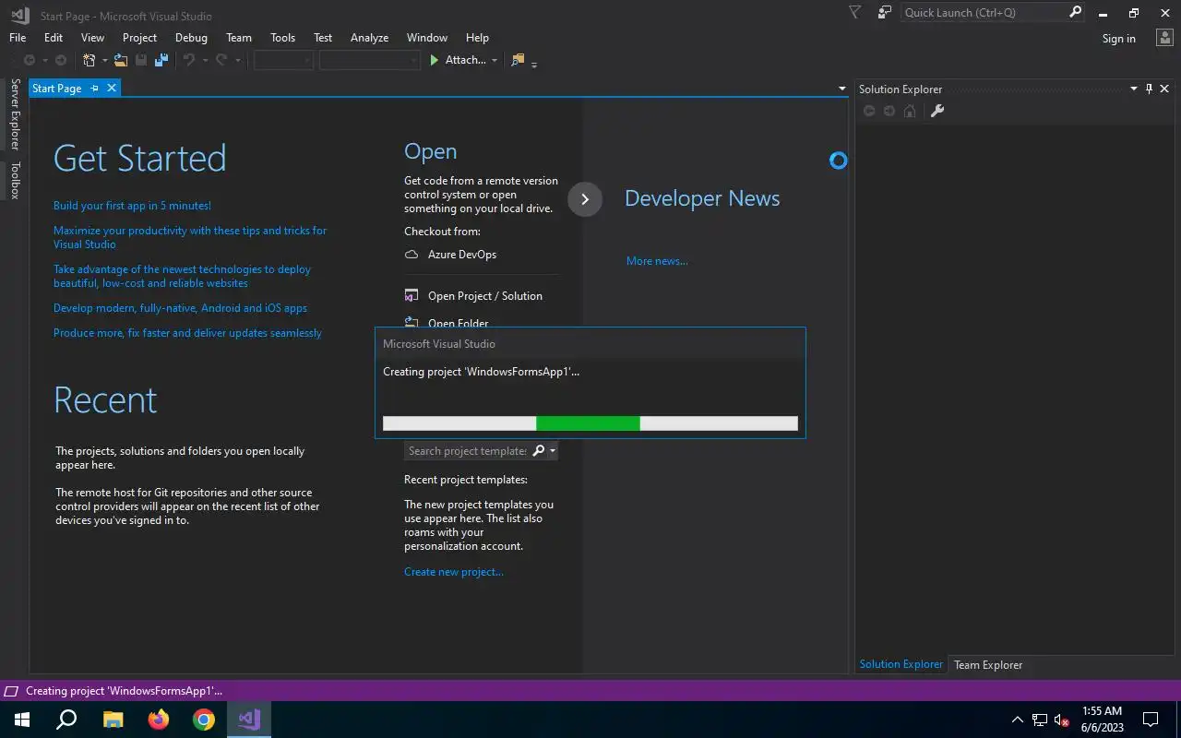1181x738 pixels.
Task: Click Develop modern Android and iOS apps link
Action: pos(180,308)
